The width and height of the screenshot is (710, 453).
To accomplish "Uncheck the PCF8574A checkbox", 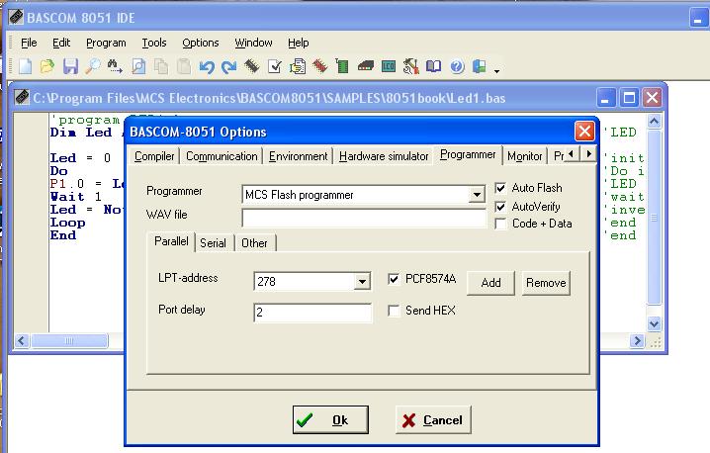I will [394, 279].
